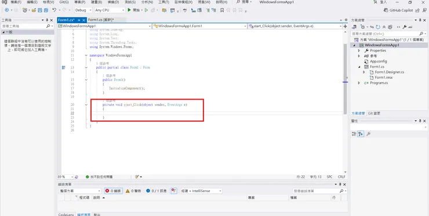429x216 pixels.
Task: Refresh the Solution Explorer tree
Action: (x=378, y=27)
